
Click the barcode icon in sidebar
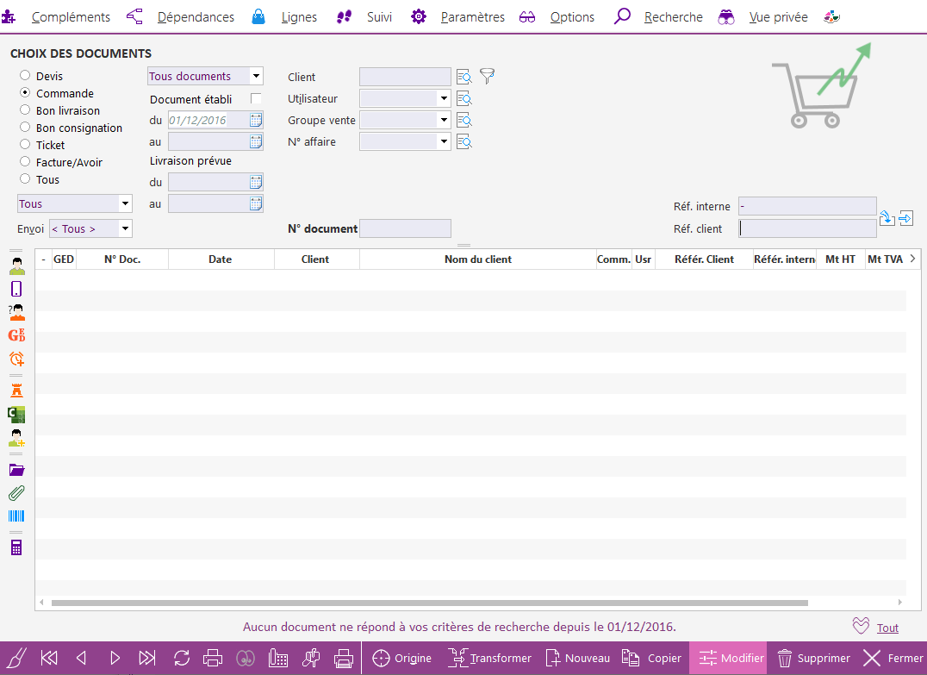[x=16, y=516]
